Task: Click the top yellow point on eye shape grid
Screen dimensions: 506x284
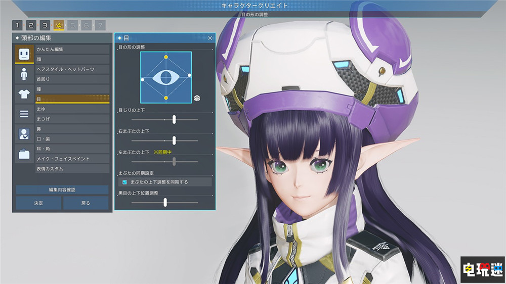Action: pos(166,57)
